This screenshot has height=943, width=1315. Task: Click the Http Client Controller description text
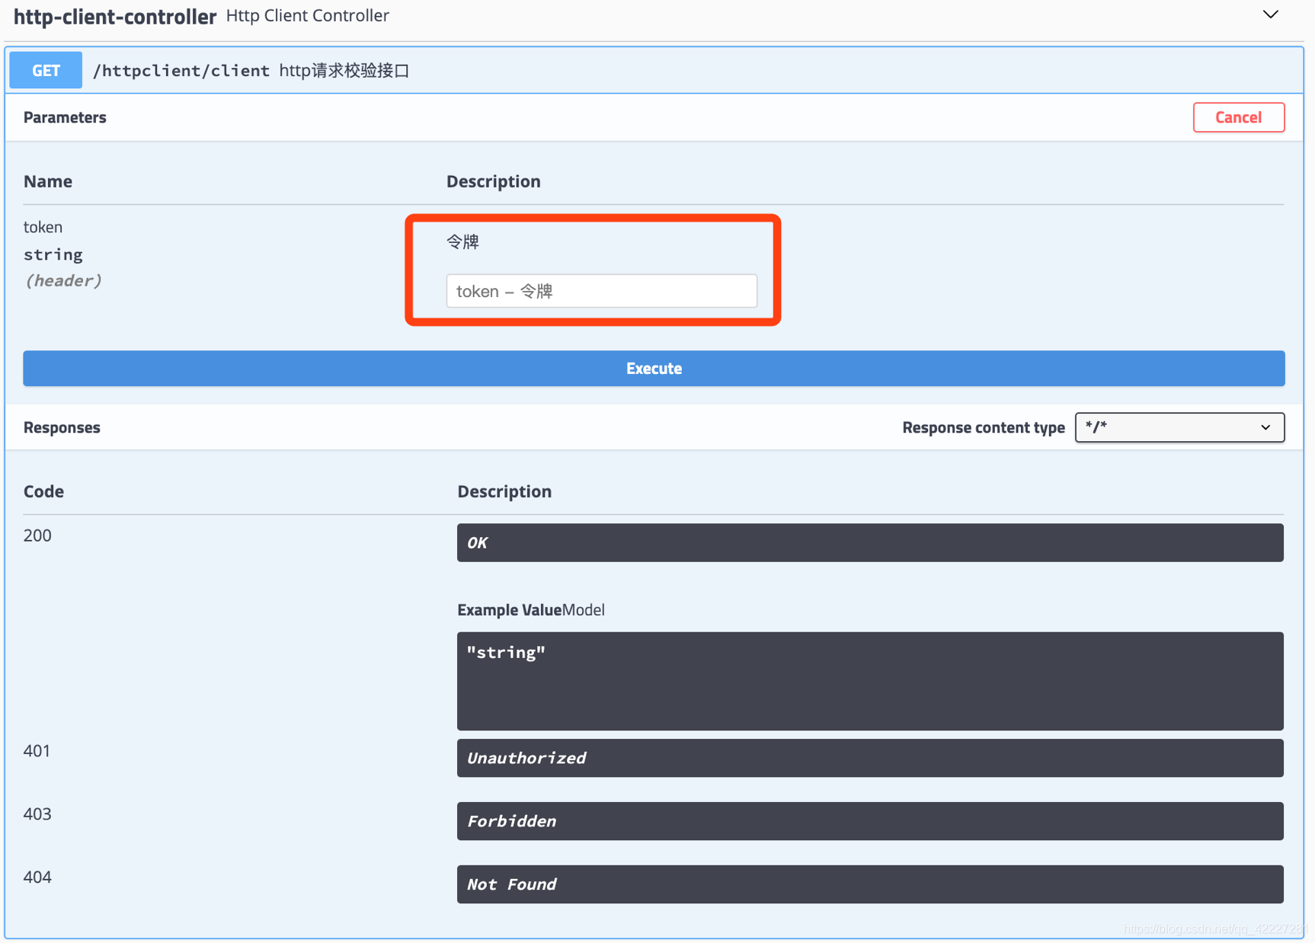tap(307, 14)
